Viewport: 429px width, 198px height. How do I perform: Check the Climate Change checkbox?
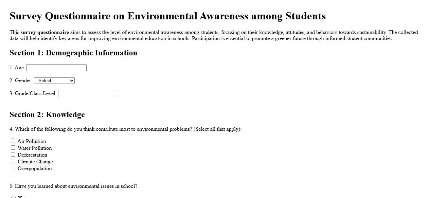click(x=13, y=161)
